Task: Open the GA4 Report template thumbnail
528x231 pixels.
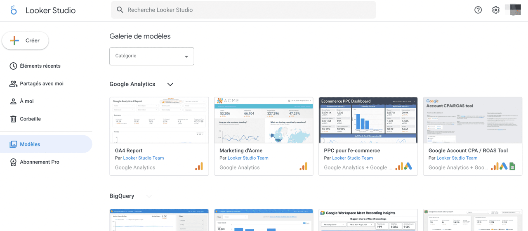Action: pos(159,120)
